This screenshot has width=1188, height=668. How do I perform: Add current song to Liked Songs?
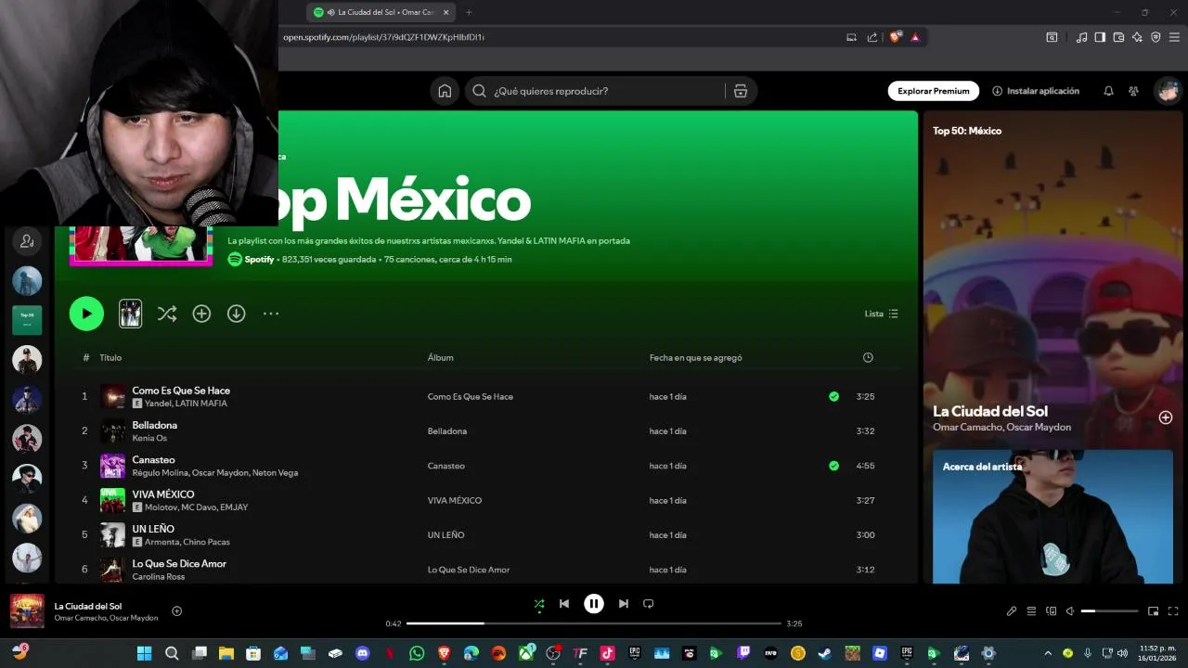tap(176, 610)
